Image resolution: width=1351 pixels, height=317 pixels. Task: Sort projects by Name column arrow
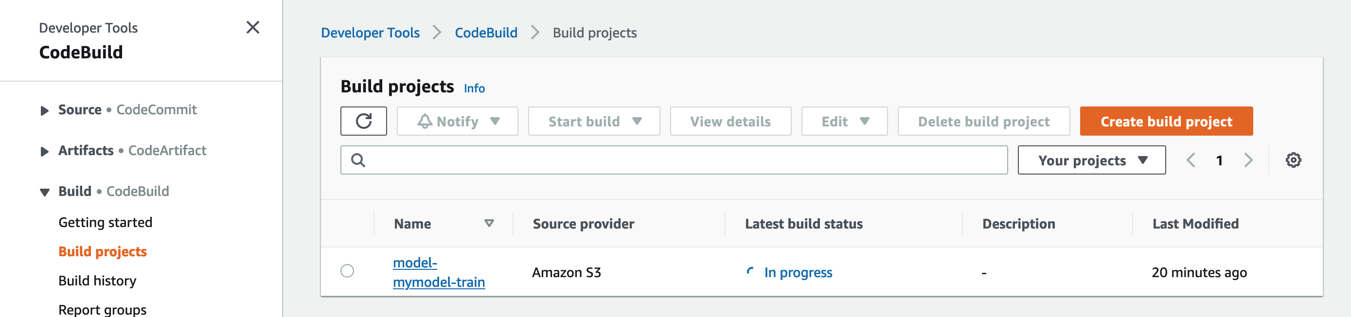[489, 224]
